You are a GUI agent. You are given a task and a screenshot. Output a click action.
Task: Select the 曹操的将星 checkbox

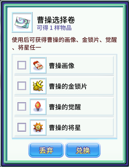click(22, 127)
